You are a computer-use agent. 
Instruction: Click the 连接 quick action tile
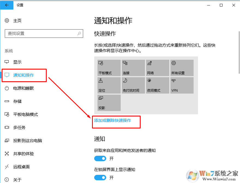click(x=133, y=68)
